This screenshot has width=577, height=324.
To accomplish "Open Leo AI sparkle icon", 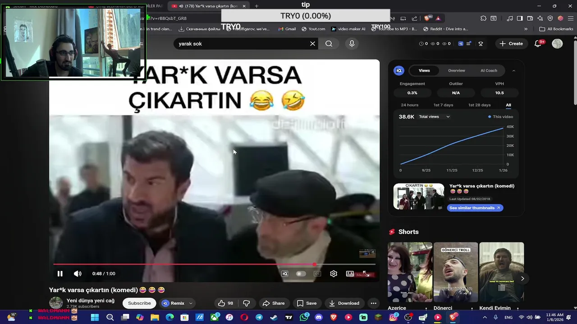I will click(540, 18).
